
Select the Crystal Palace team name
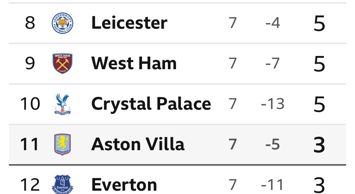(x=151, y=104)
